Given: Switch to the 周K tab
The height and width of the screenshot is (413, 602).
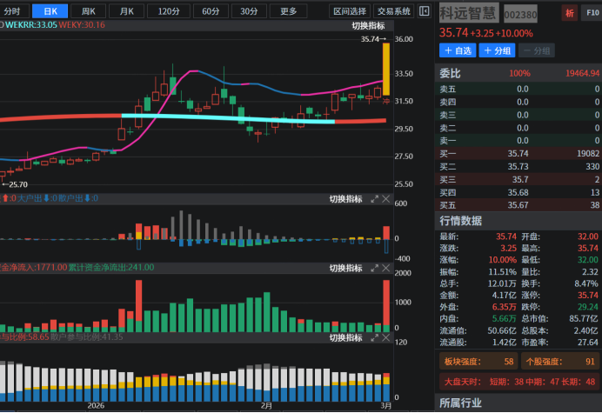Looking at the screenshot, I should 89,11.
